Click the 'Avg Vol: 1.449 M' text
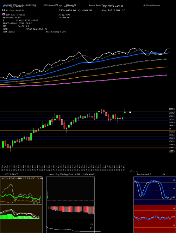The height and width of the screenshot is (233, 176). 112,6
